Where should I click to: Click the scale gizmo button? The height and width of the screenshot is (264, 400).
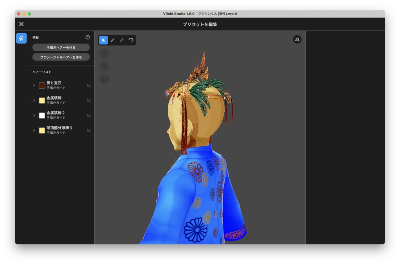[x=105, y=79]
